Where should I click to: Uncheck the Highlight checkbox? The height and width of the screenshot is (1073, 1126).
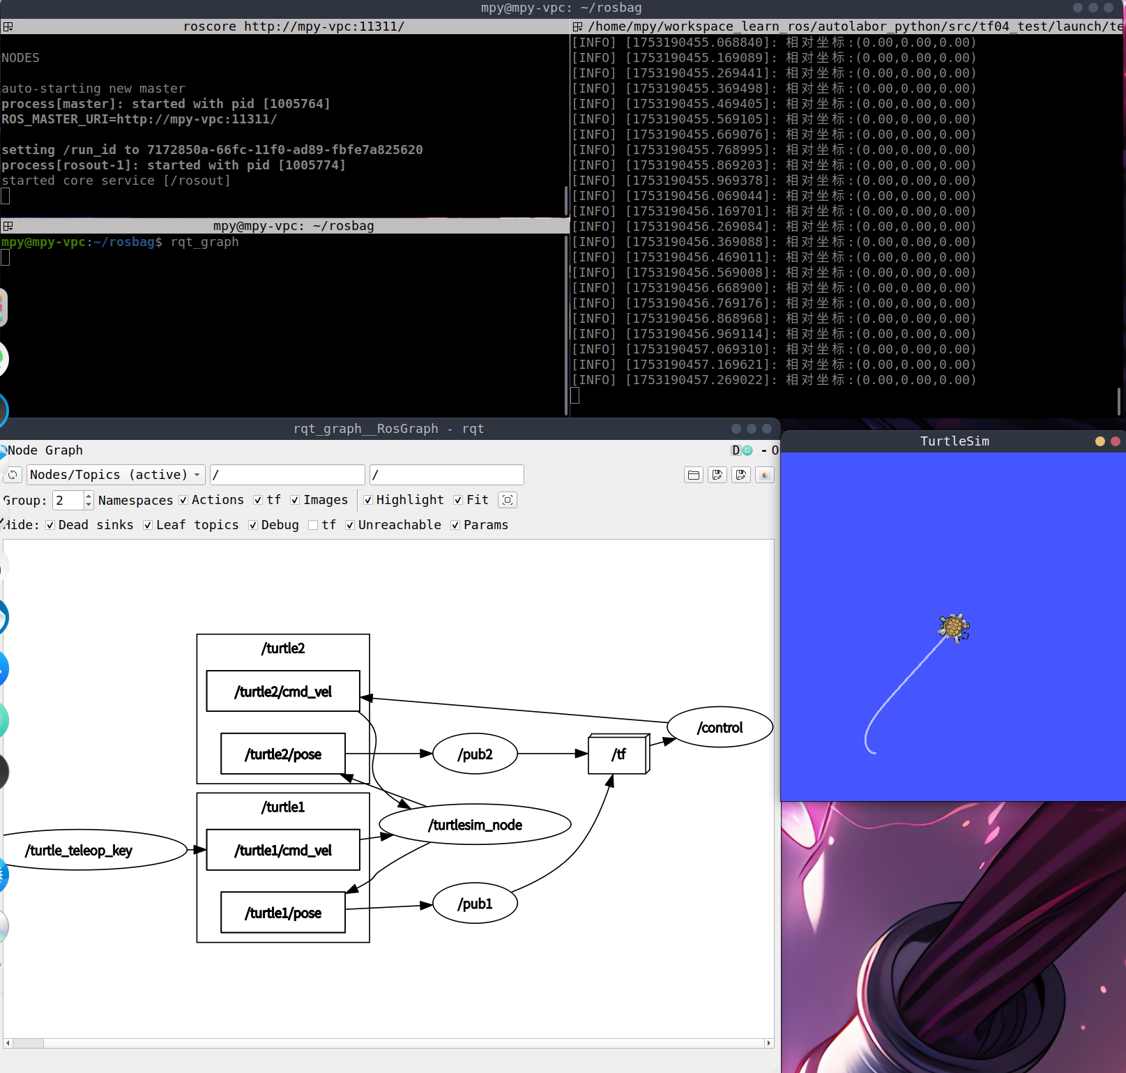click(x=368, y=500)
